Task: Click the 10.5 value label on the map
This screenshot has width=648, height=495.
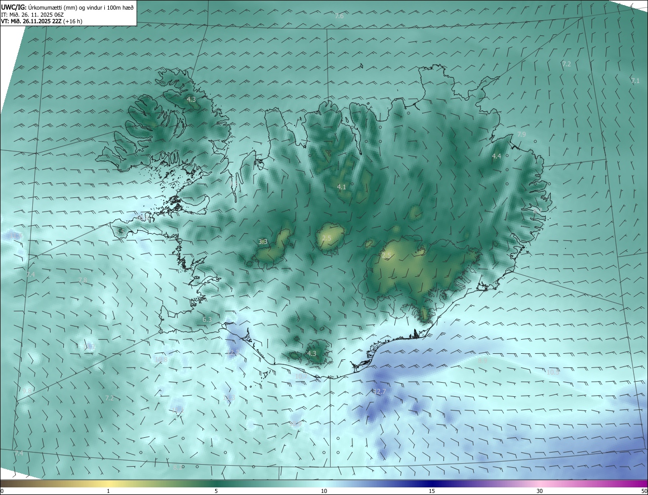Action: click(553, 372)
